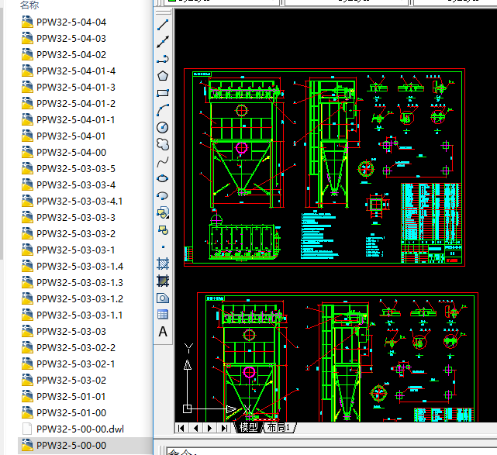Select the Multiline Text 'A' tool
The image size is (497, 455).
(x=163, y=332)
